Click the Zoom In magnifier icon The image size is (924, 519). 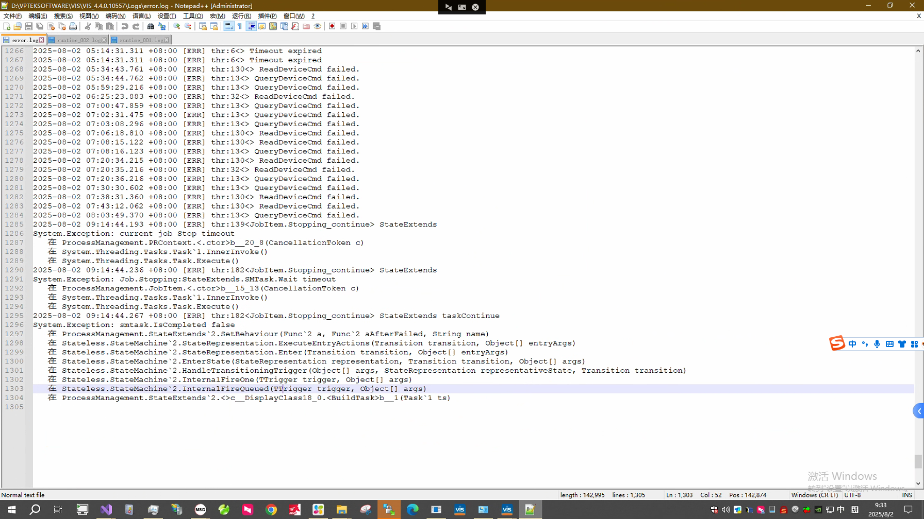click(177, 26)
